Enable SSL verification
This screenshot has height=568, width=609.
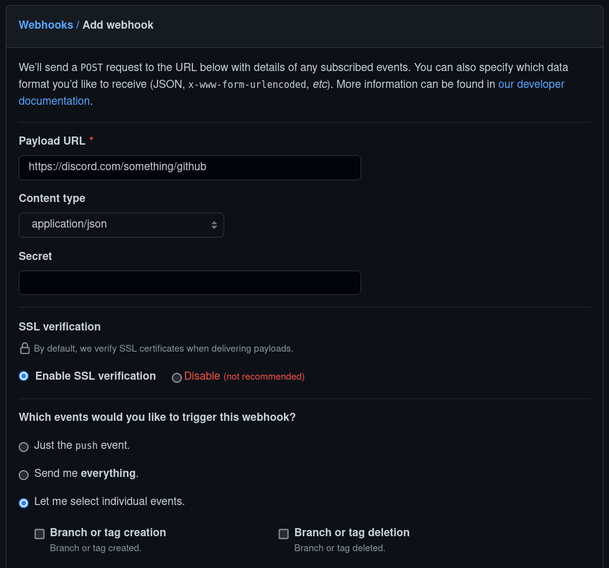pyautogui.click(x=24, y=376)
